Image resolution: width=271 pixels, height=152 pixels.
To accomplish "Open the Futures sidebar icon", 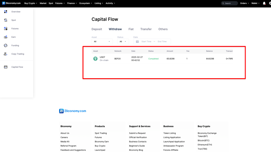I will point(5,28).
